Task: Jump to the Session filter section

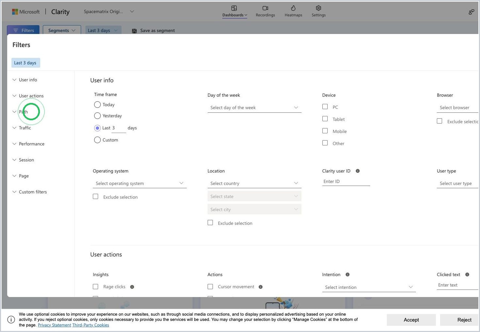Action: (23, 160)
